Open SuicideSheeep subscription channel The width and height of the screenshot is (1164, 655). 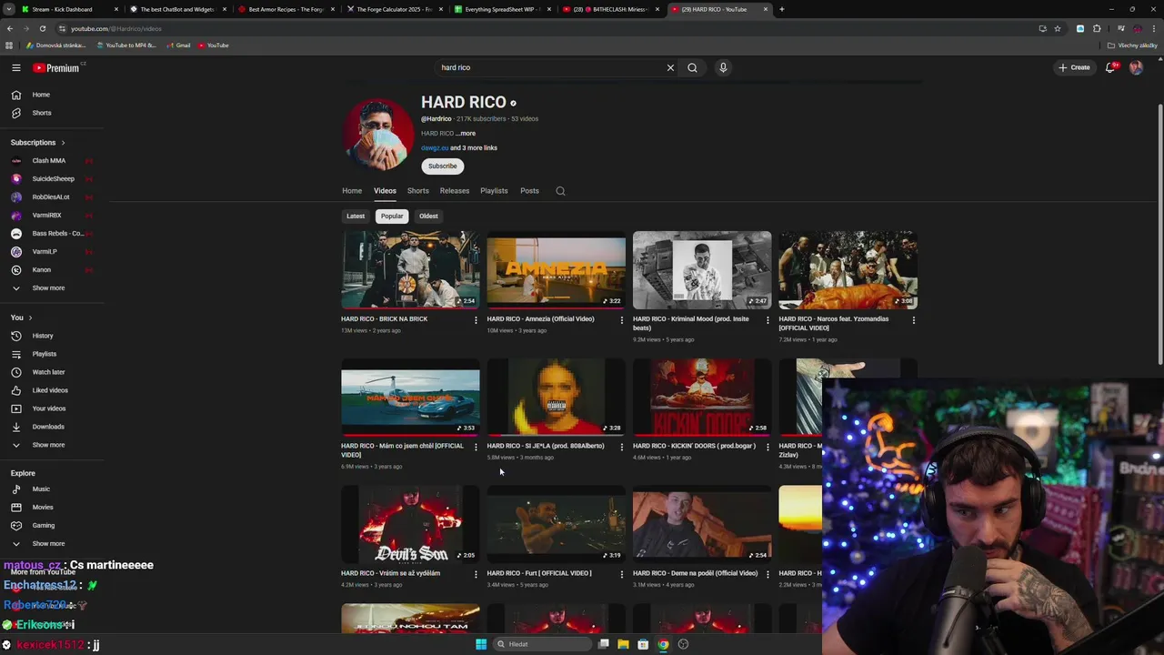53,179
